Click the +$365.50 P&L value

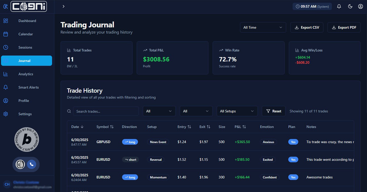(x=242, y=142)
